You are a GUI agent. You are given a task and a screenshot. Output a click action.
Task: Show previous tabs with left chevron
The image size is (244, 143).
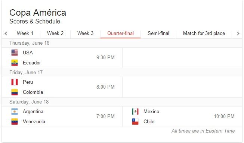[6, 34]
